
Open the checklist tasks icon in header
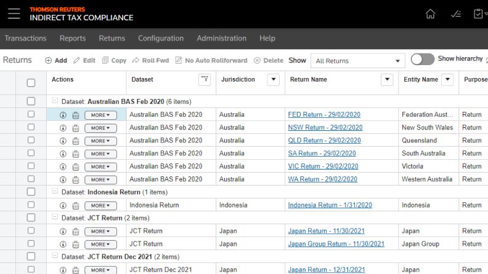click(456, 14)
